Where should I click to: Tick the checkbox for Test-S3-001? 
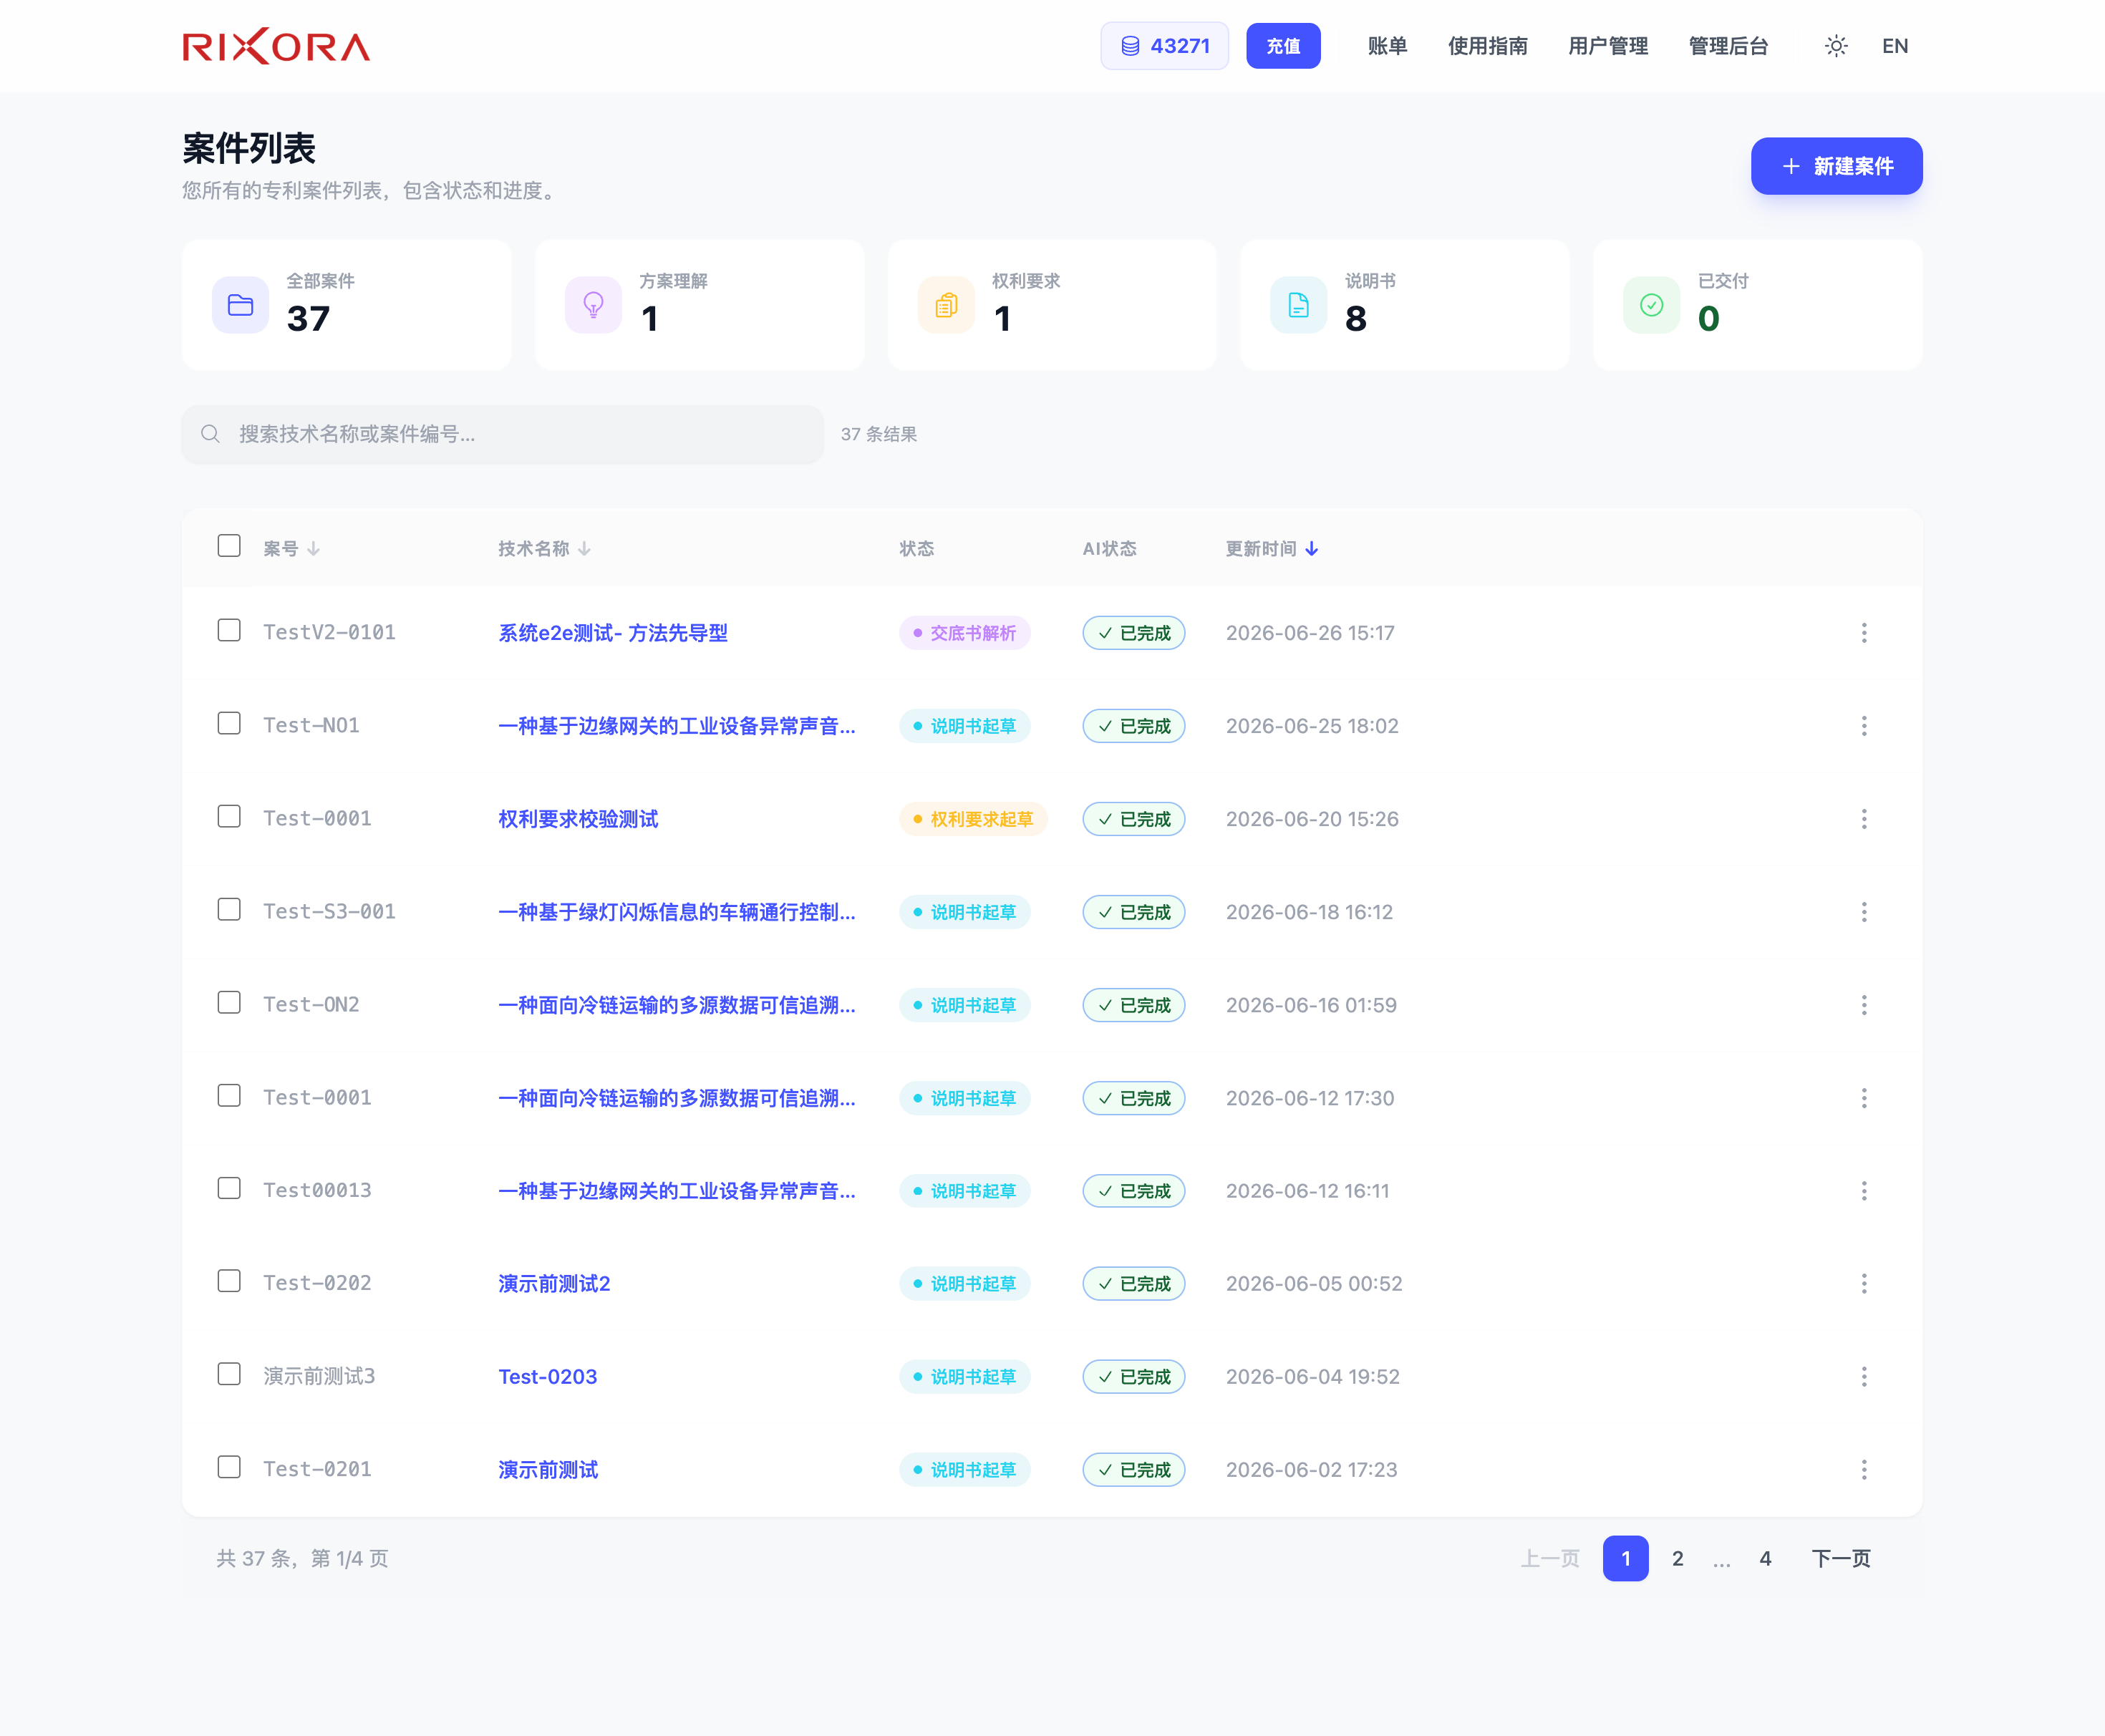[x=229, y=909]
